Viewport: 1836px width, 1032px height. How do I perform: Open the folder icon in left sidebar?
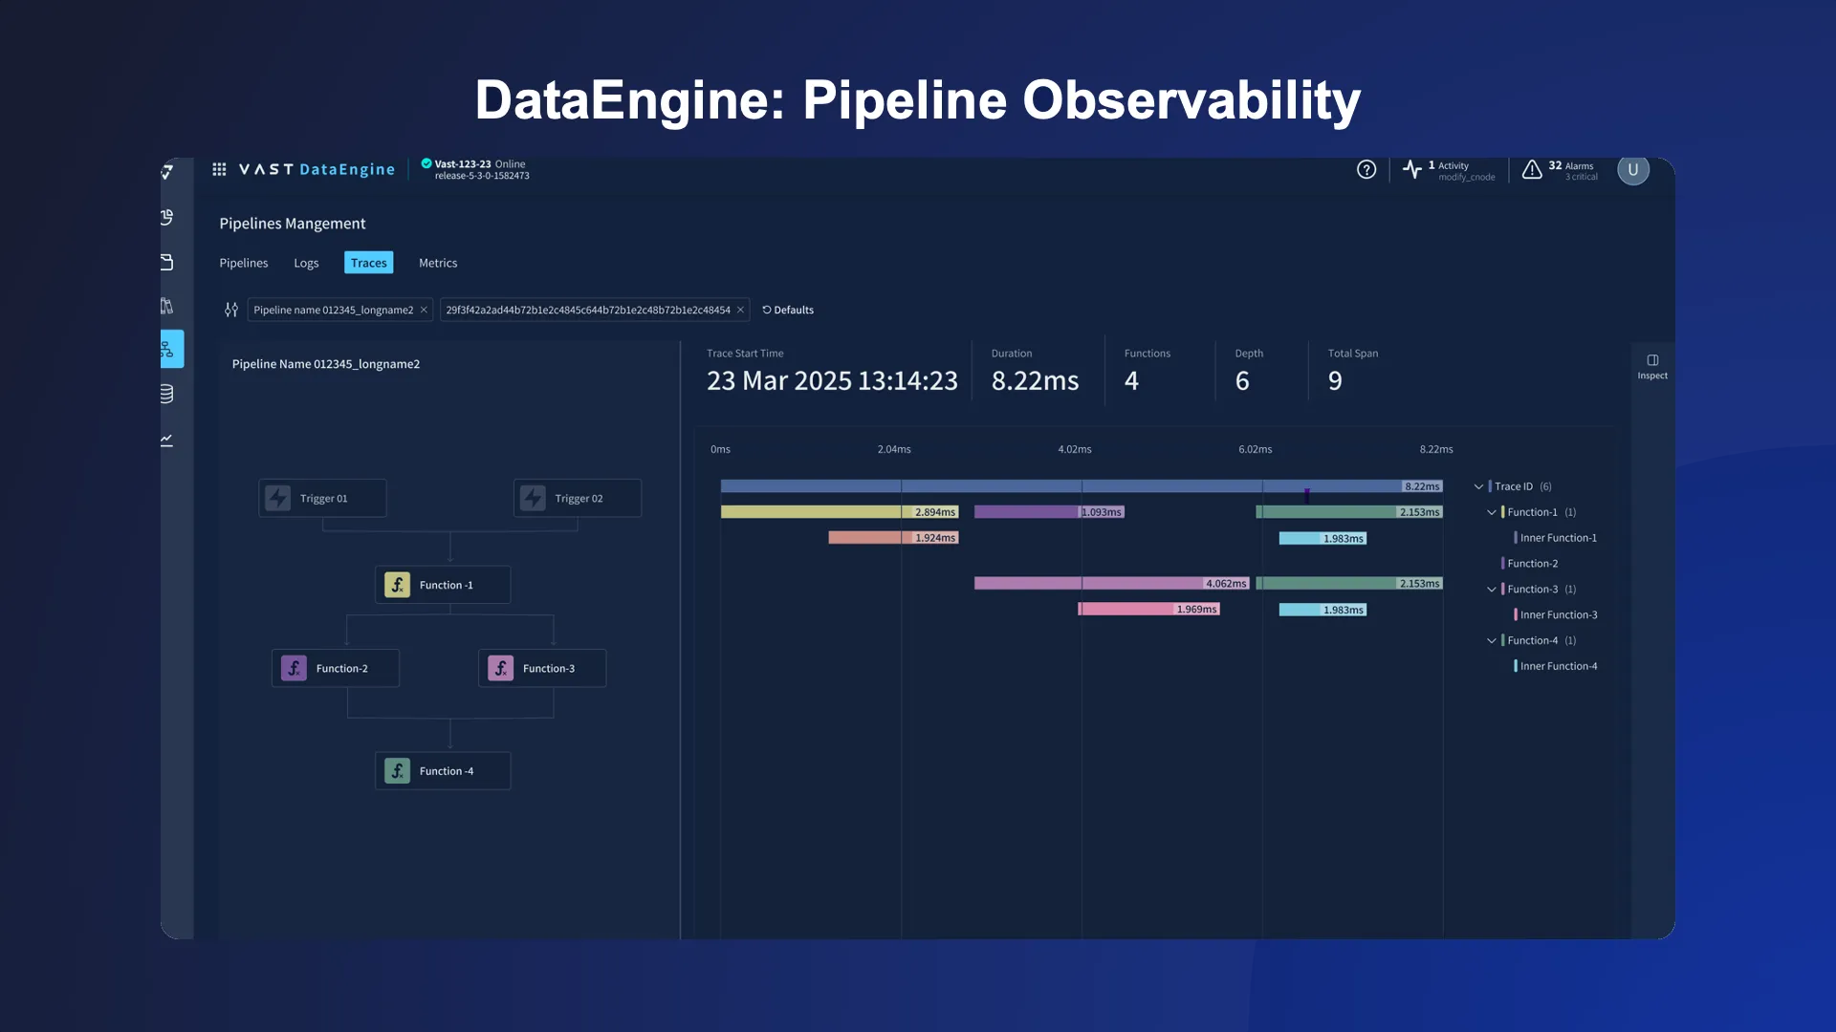[x=167, y=261]
